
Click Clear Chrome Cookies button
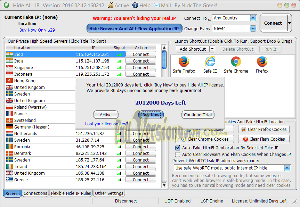204,139
